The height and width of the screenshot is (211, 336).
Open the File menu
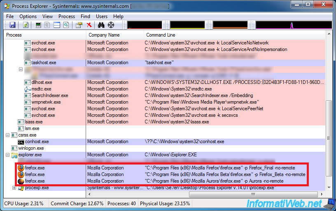pos(10,16)
